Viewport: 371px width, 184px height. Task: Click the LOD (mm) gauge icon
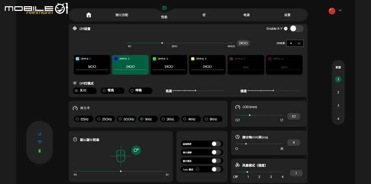click(x=237, y=107)
